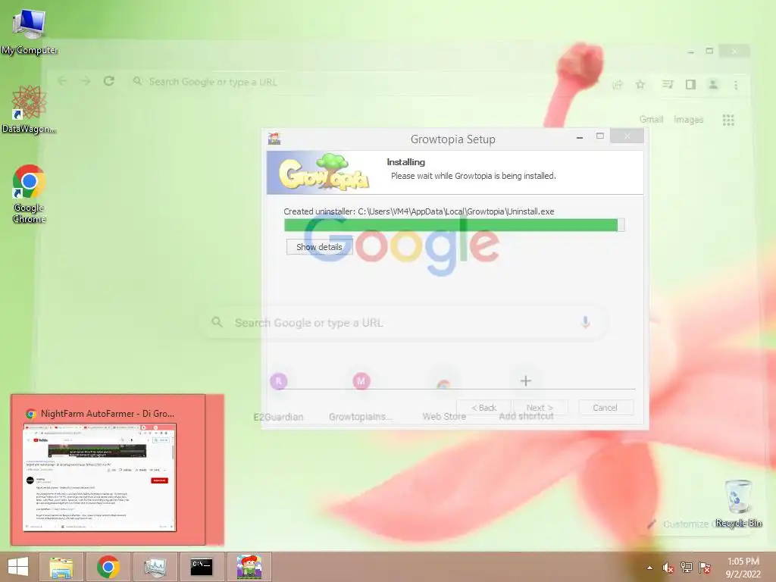Screen dimensions: 776x582
Task: Bookmark this tab with star icon
Action: tap(640, 85)
